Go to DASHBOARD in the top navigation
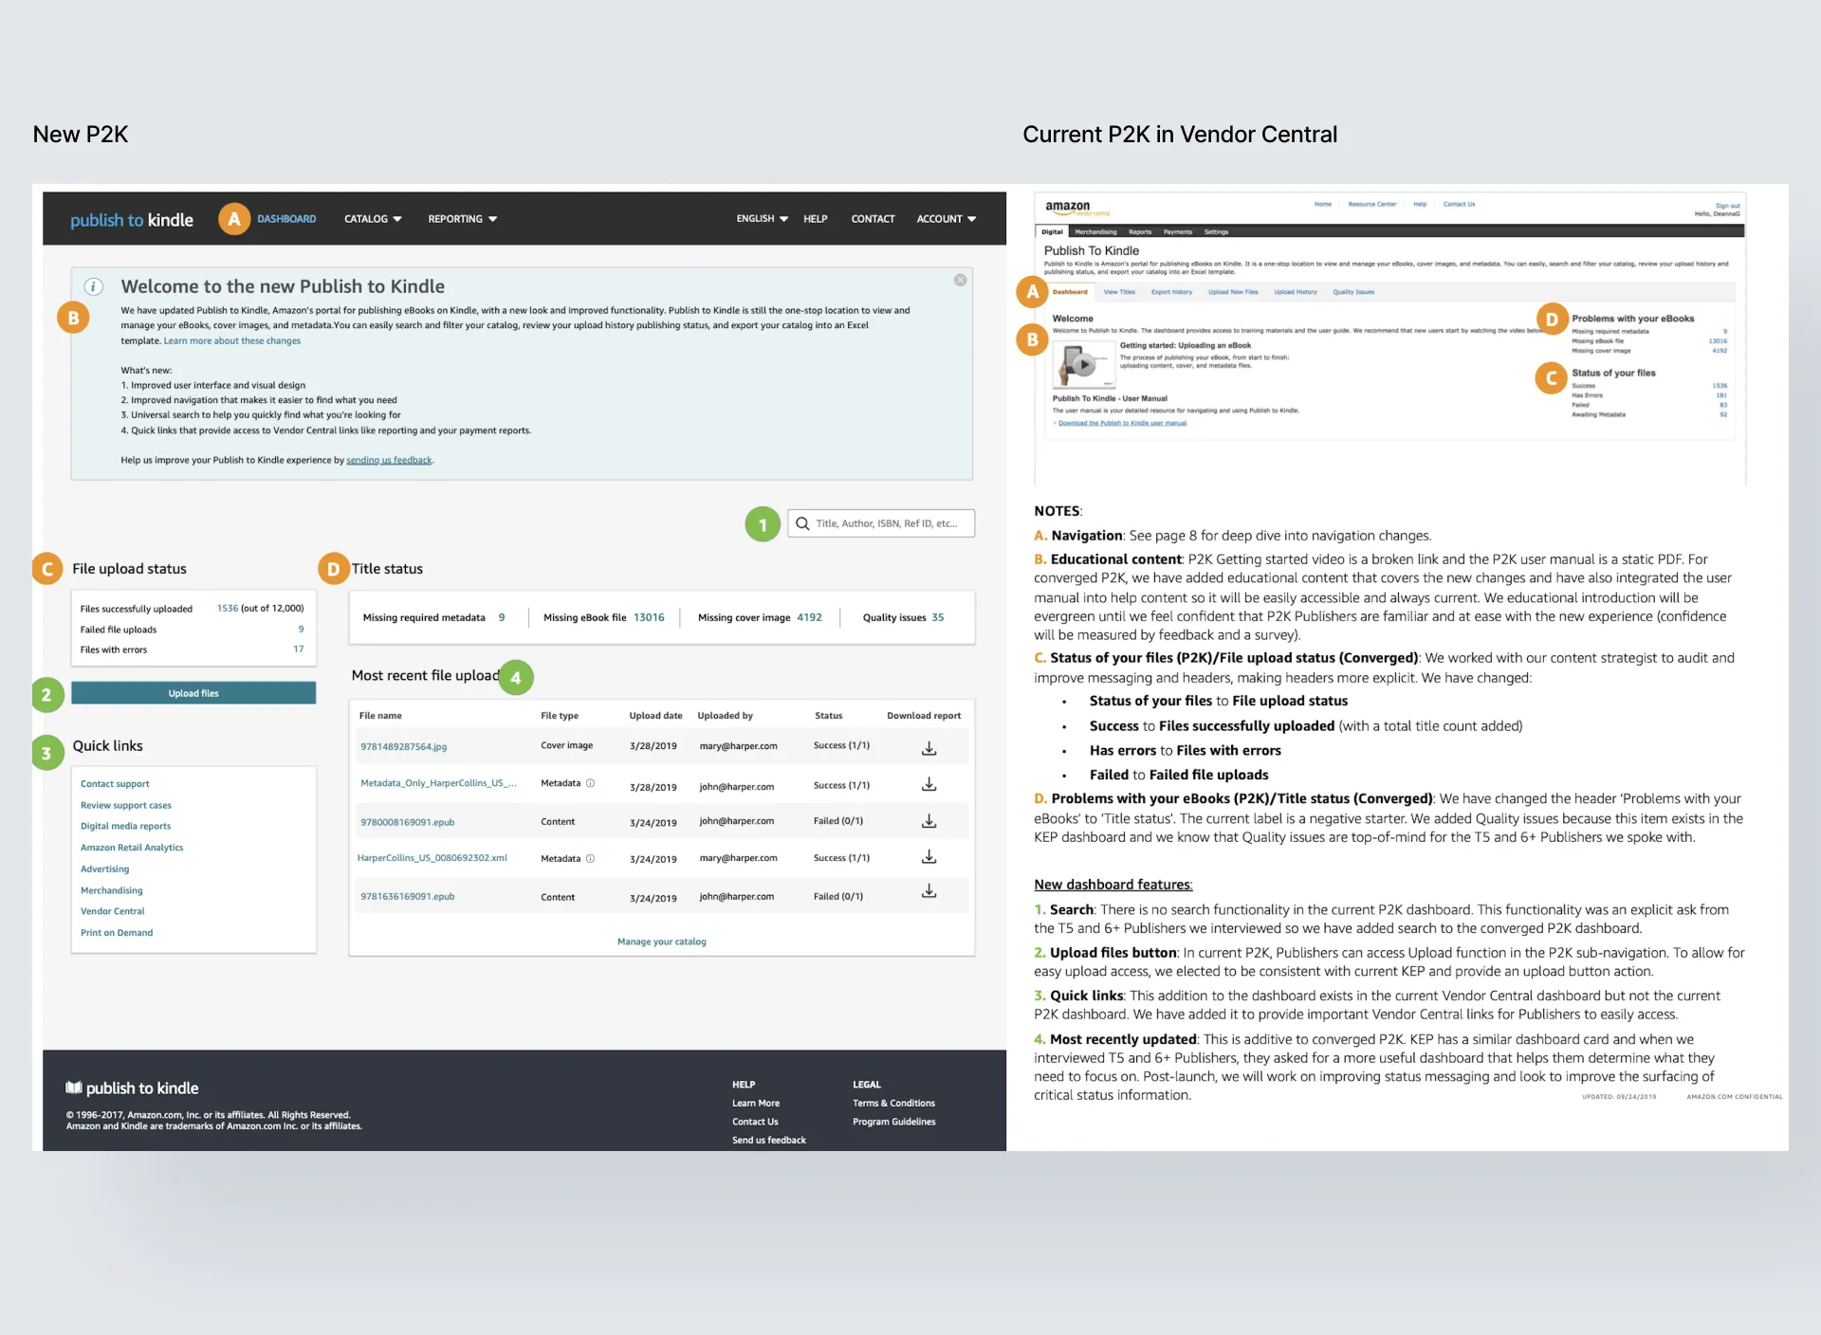The width and height of the screenshot is (1821, 1335). click(286, 219)
